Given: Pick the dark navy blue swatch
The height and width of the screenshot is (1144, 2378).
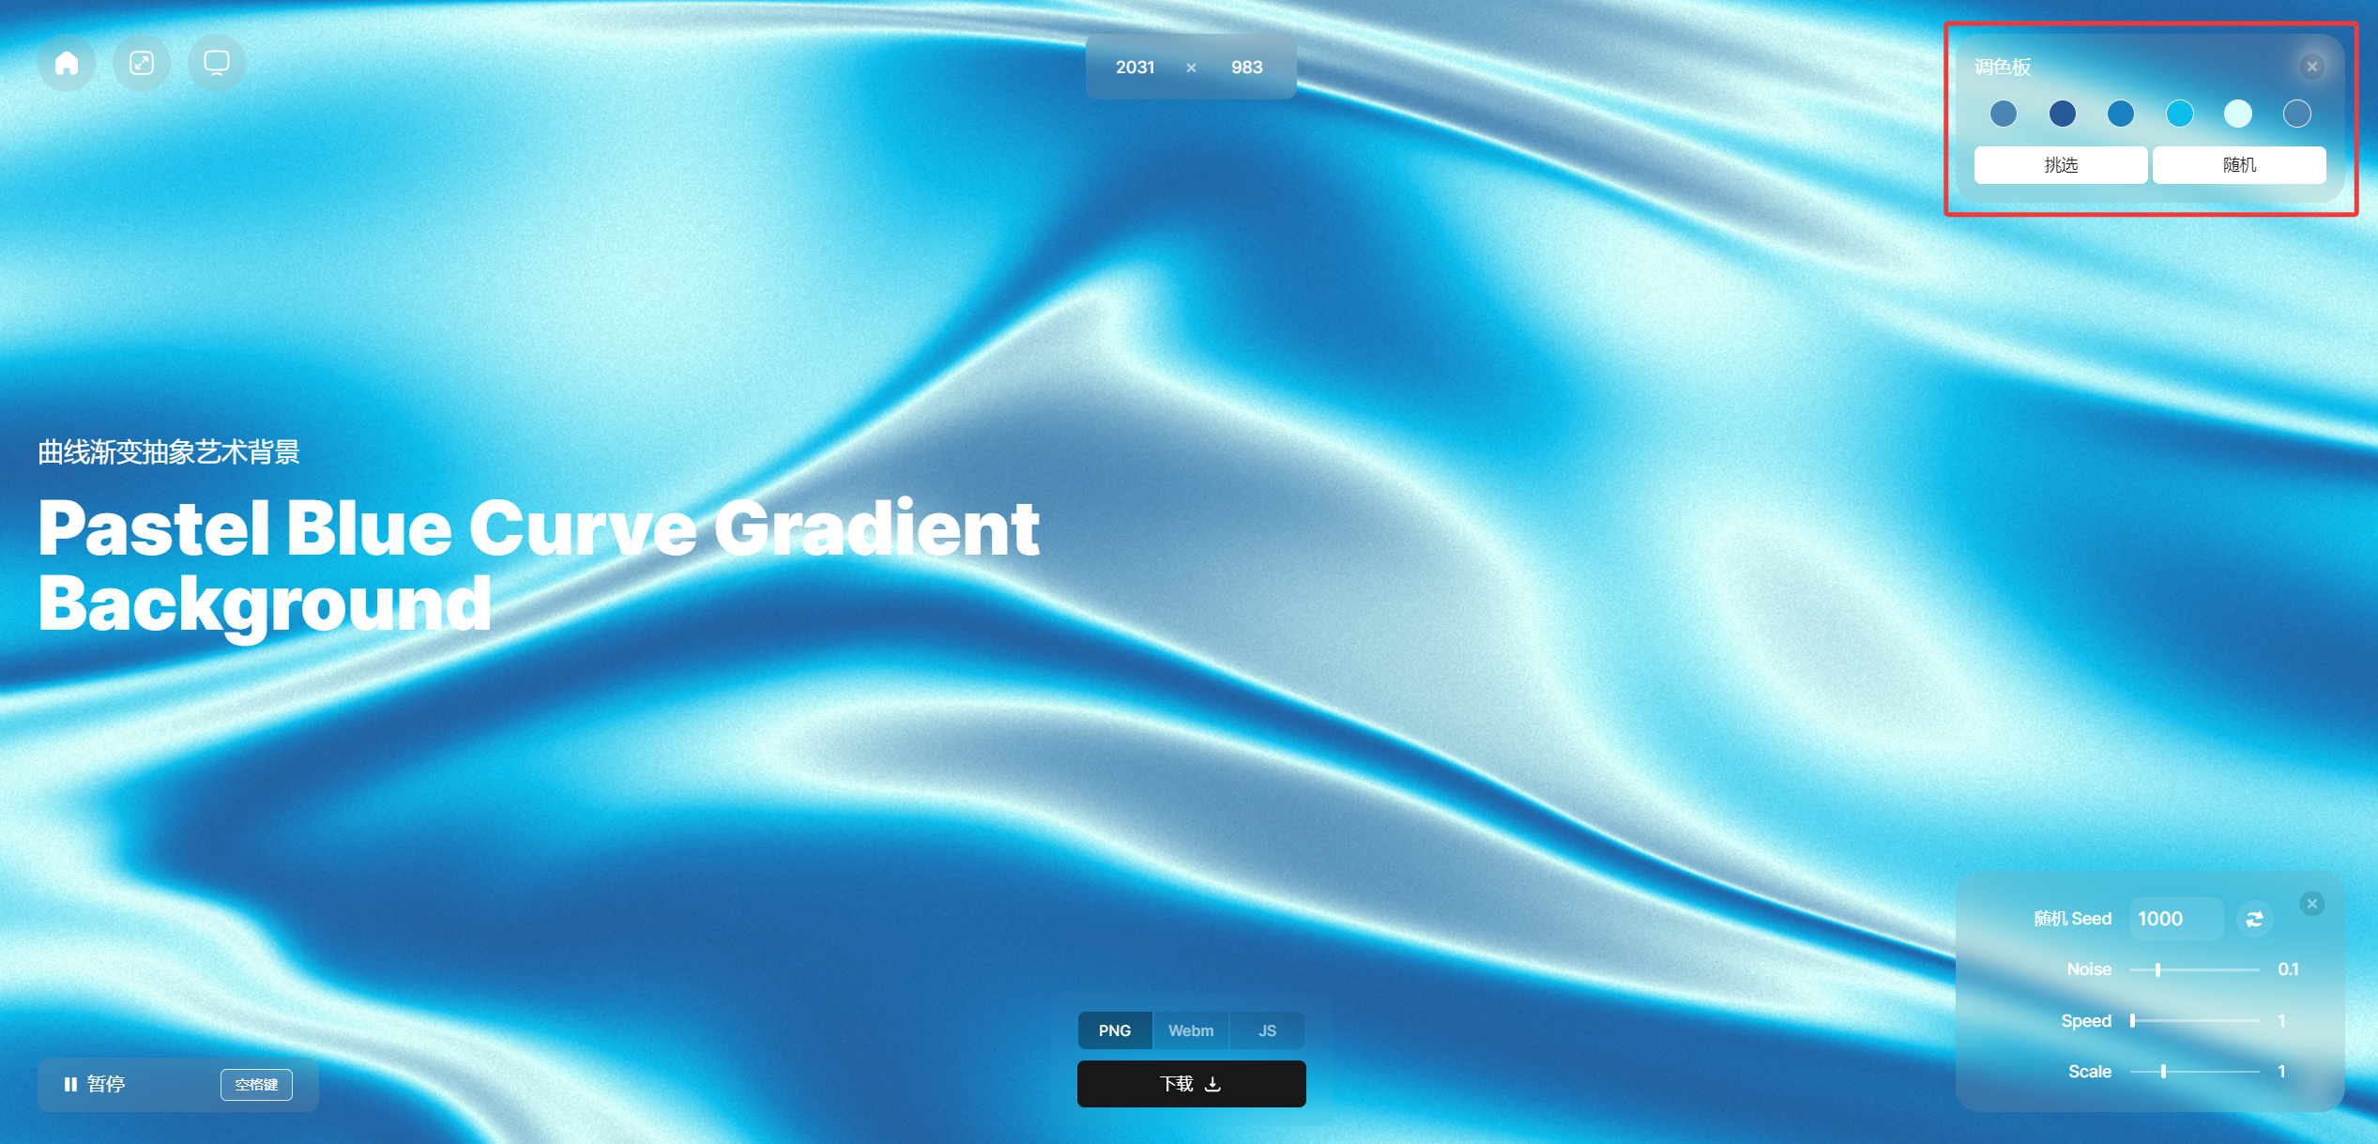Looking at the screenshot, I should (x=2062, y=114).
